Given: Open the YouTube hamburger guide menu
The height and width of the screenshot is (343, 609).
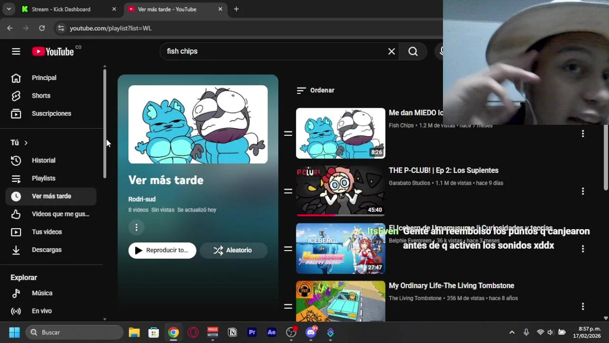Looking at the screenshot, I should [16, 51].
